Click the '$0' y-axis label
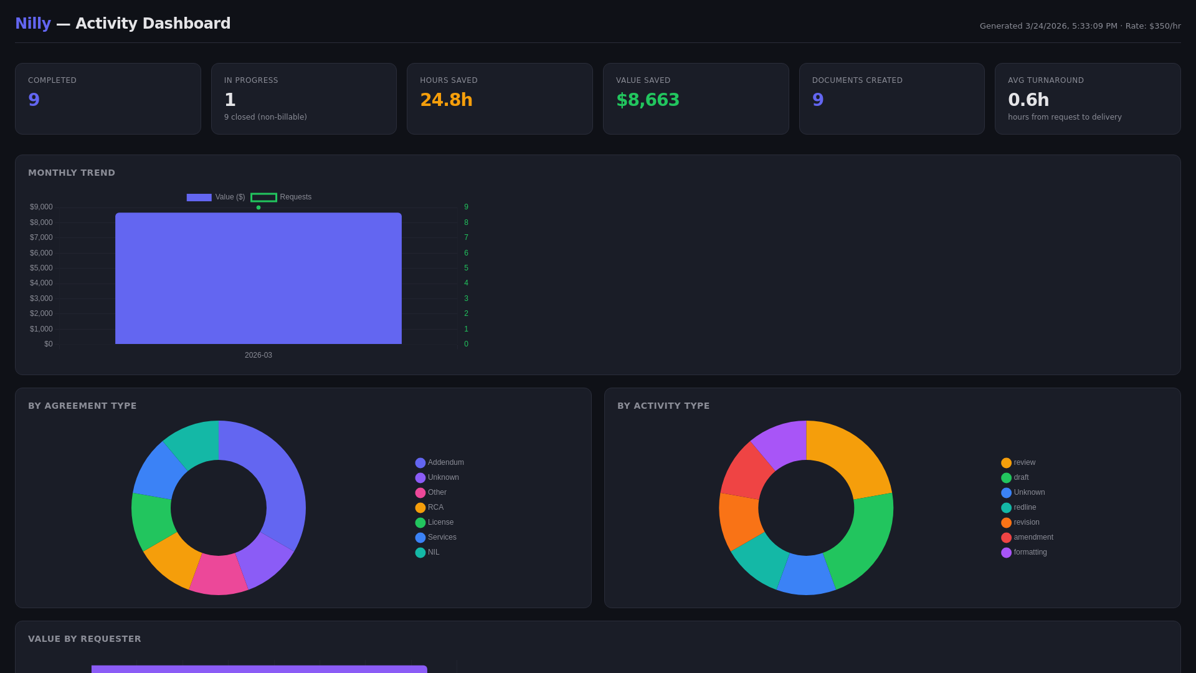Image resolution: width=1196 pixels, height=673 pixels. tap(49, 344)
